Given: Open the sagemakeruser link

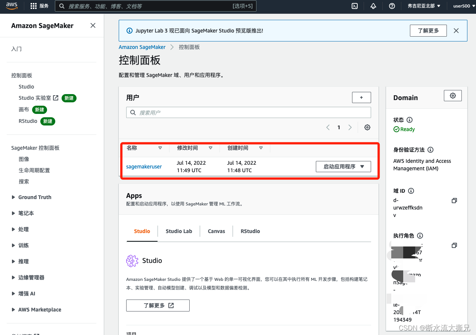Looking at the screenshot, I should [144, 167].
